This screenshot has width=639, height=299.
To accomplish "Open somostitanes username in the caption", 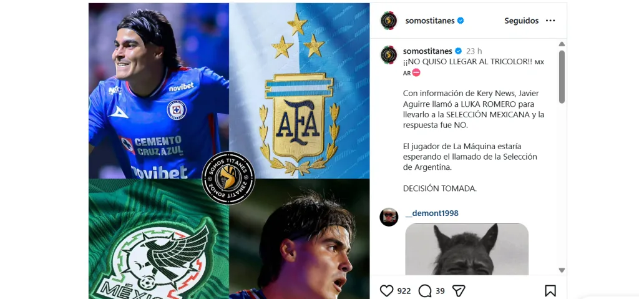I will click(x=427, y=51).
